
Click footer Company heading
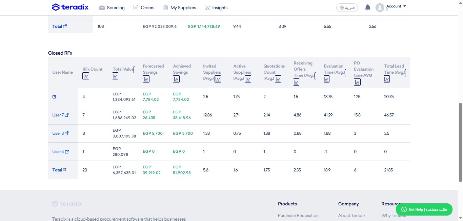click(348, 204)
